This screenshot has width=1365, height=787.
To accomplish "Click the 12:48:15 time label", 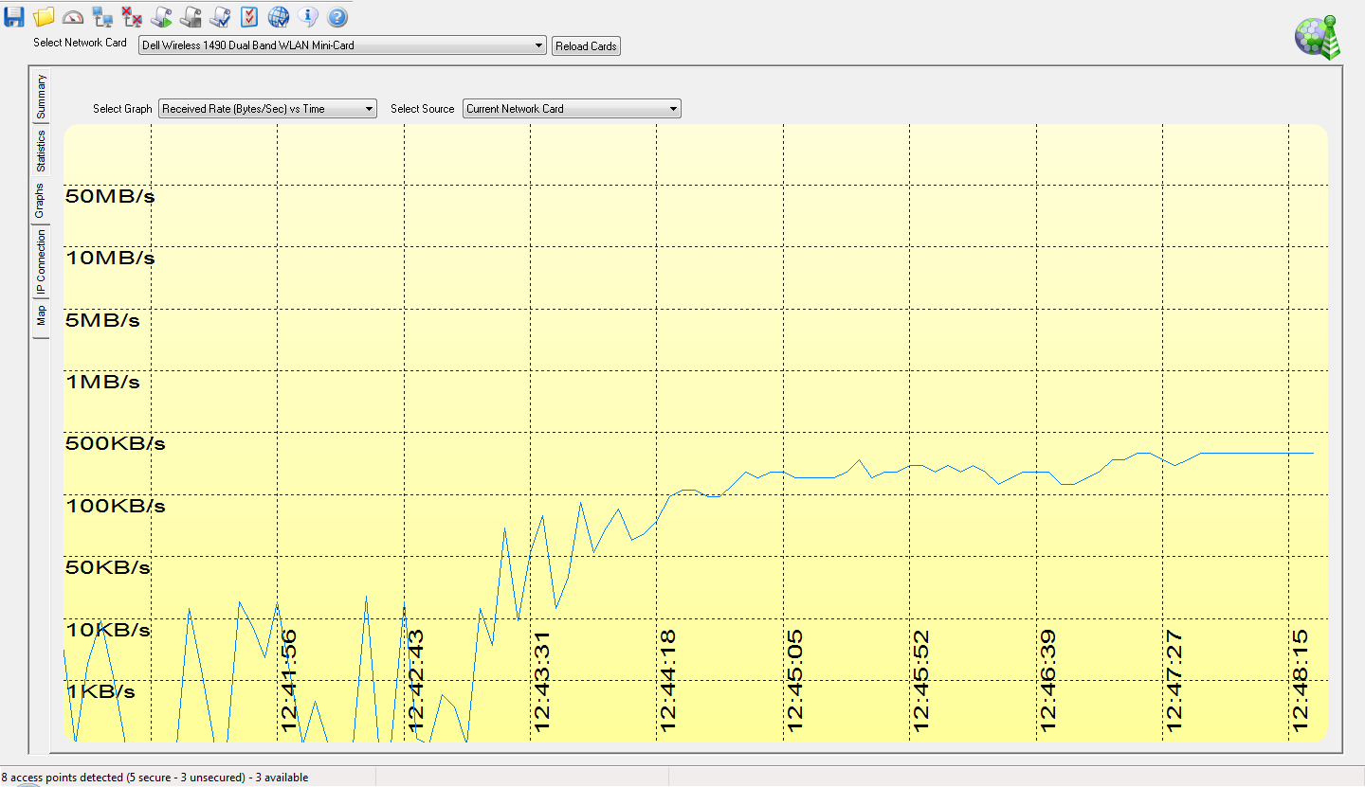I will point(1301,681).
